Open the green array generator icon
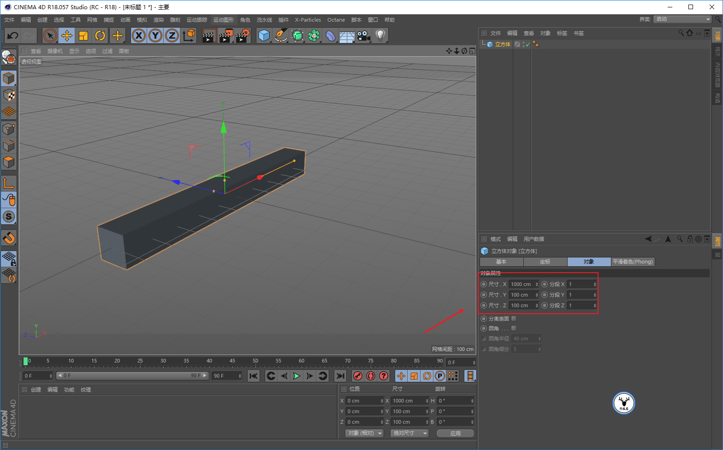This screenshot has height=450, width=723. [314, 35]
